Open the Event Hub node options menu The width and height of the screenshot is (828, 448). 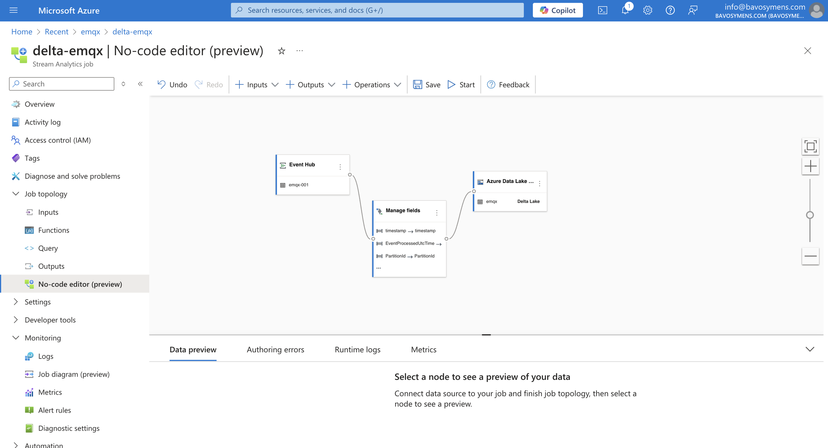click(x=340, y=167)
